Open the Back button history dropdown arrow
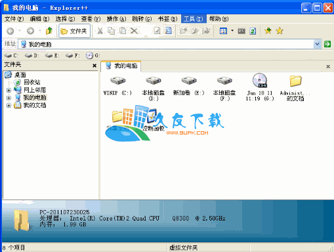Screen dimensions: 334x252 pos(20,31)
